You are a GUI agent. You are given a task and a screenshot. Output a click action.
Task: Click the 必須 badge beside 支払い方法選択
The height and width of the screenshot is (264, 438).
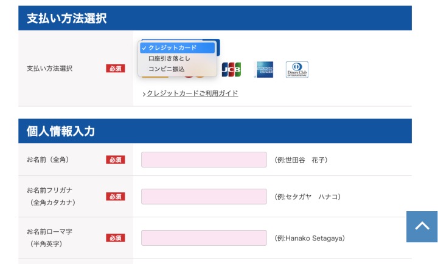(116, 69)
